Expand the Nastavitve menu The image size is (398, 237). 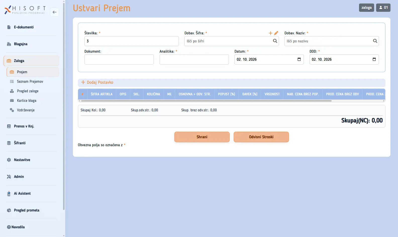click(31, 160)
